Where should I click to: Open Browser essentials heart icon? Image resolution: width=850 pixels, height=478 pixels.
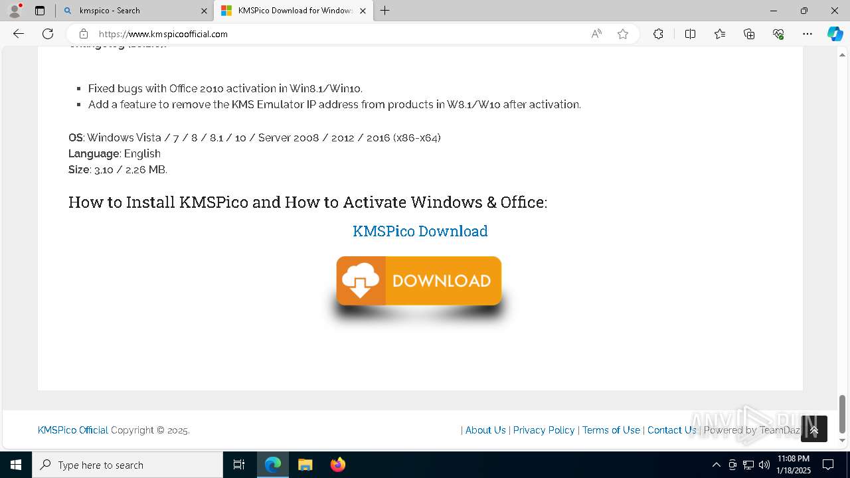[778, 34]
